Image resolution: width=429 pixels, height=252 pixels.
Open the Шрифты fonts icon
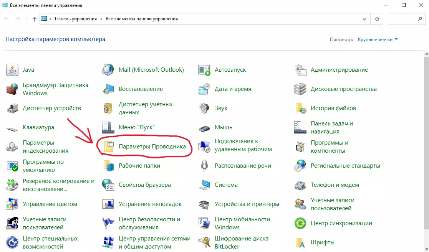(x=300, y=242)
